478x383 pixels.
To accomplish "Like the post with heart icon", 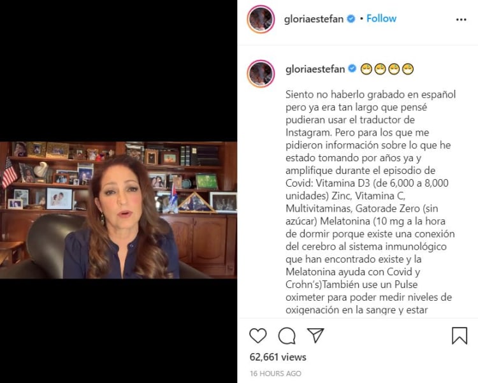I will pos(258,335).
